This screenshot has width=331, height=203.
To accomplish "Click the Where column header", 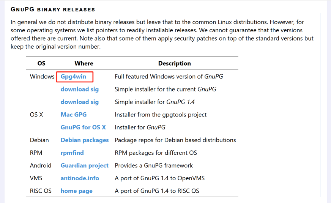I will (84, 63).
